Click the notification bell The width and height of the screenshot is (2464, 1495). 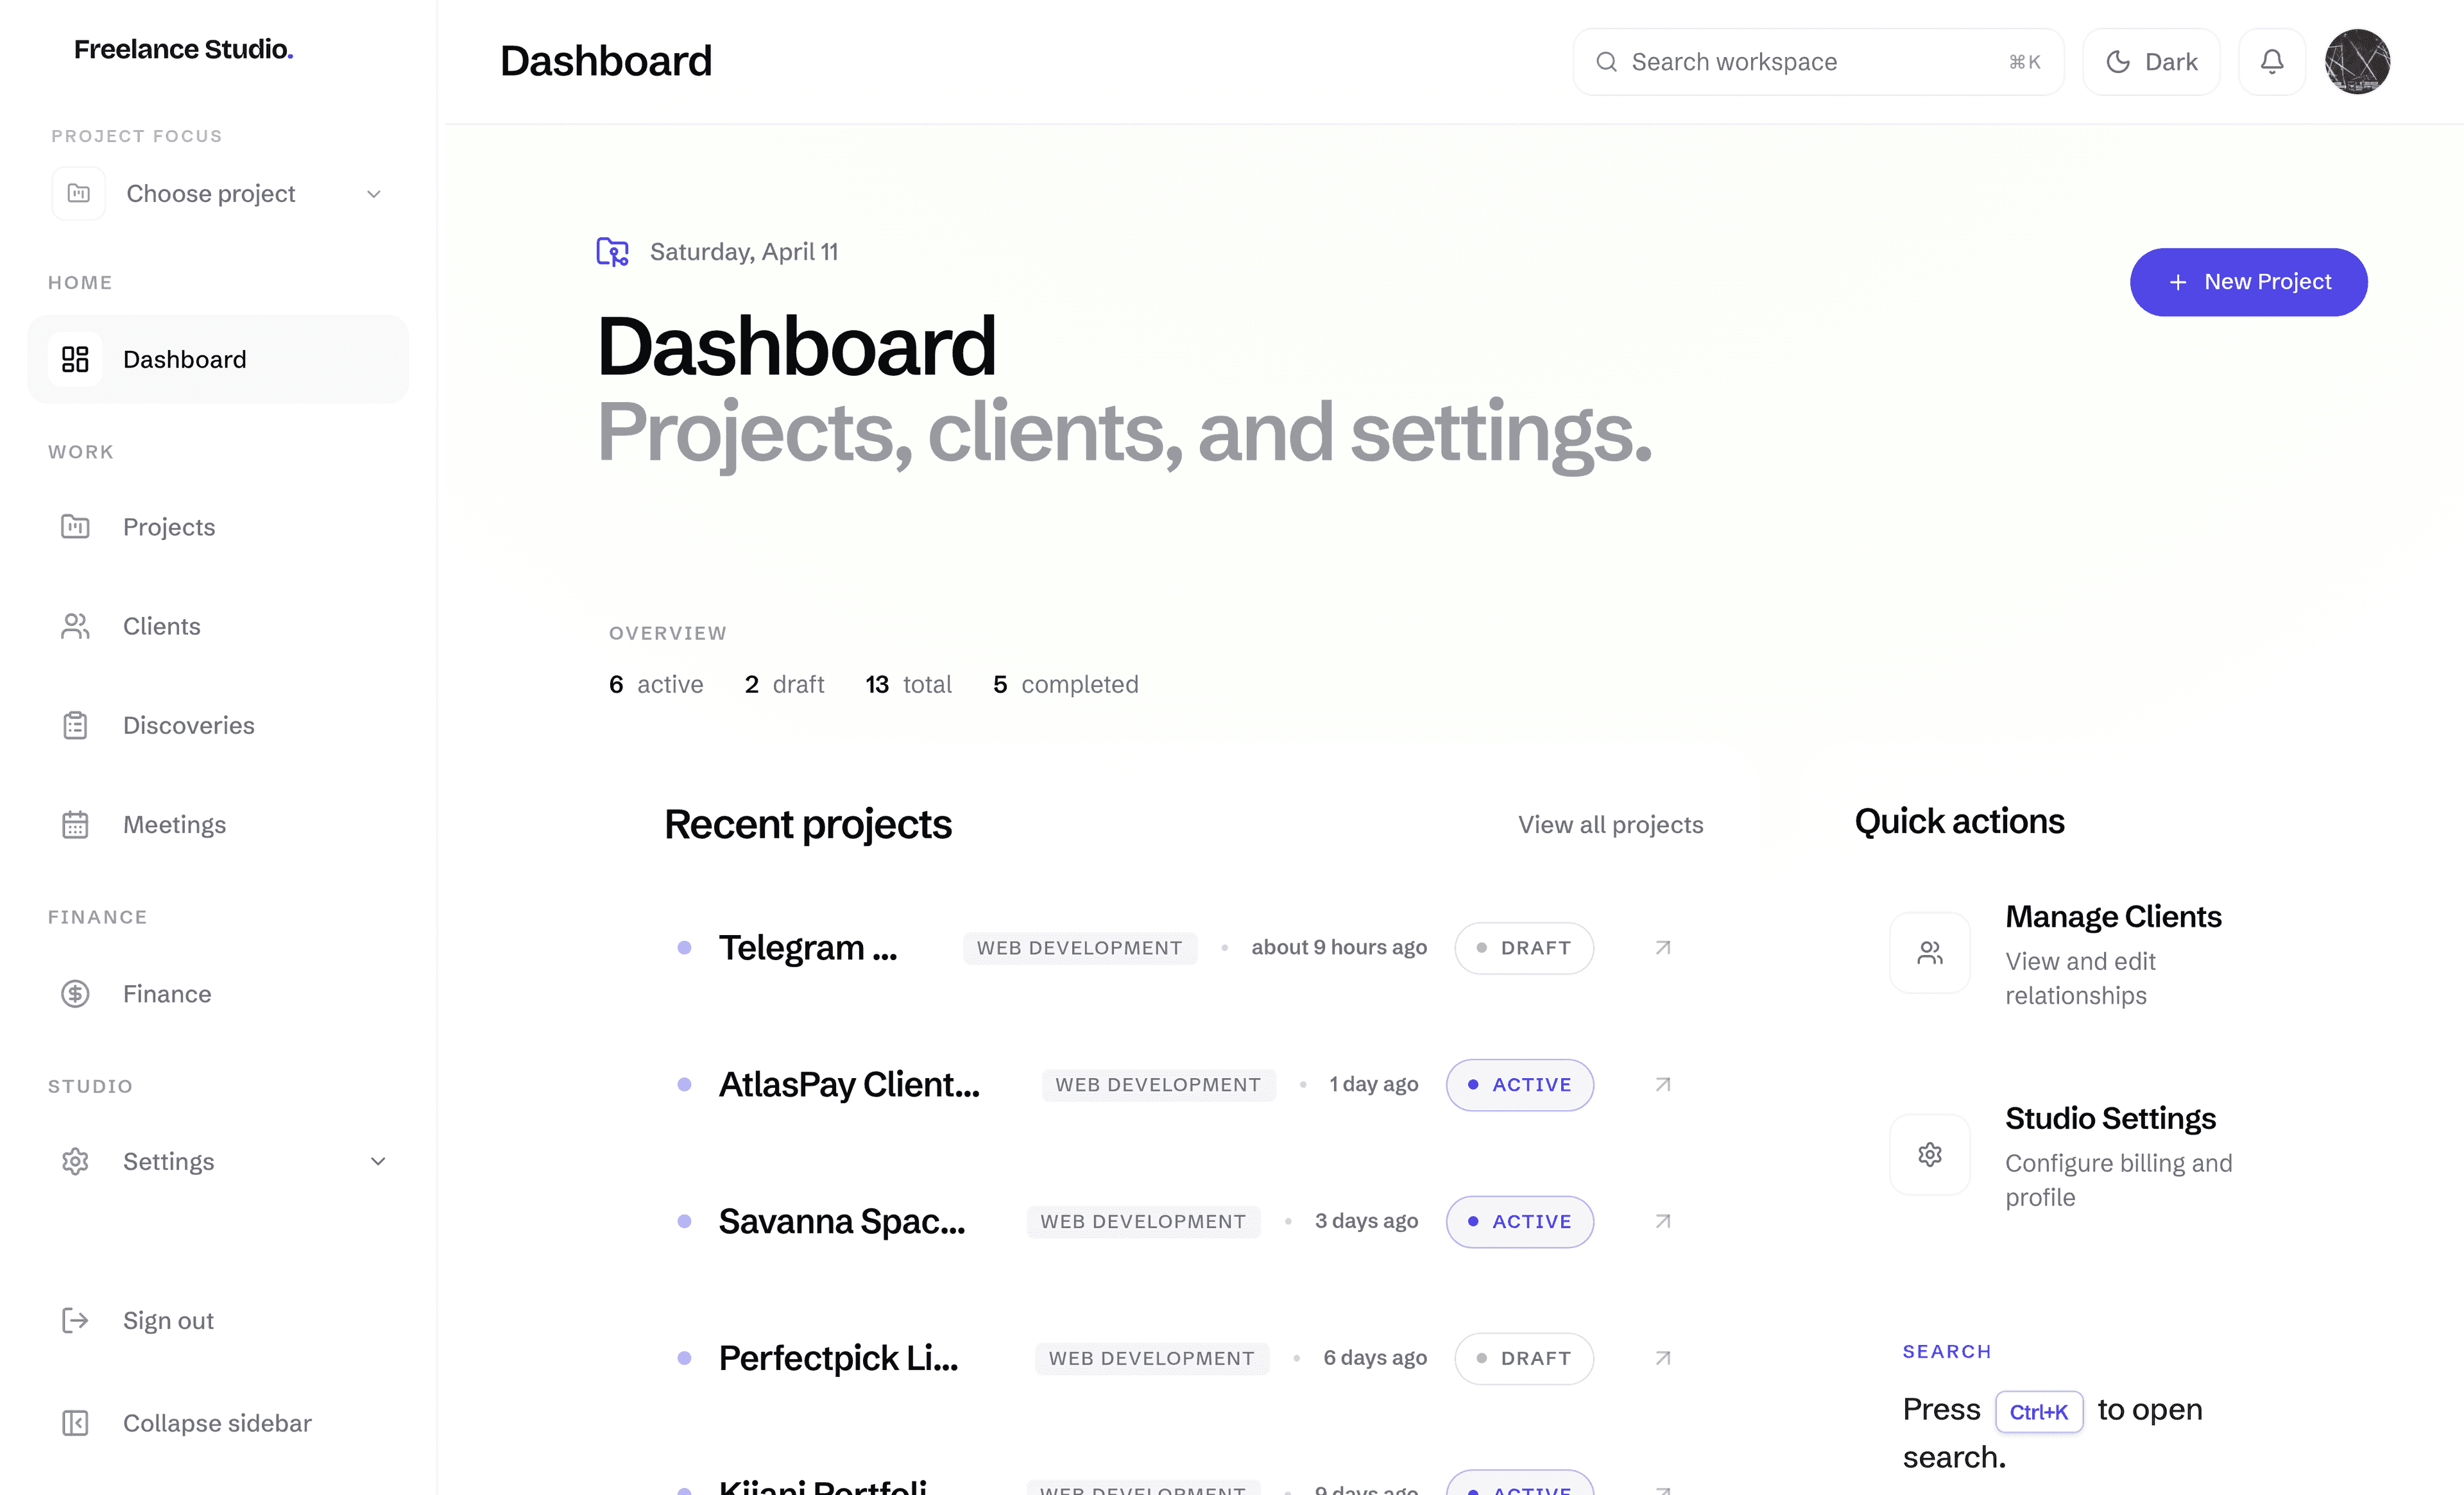(2271, 61)
